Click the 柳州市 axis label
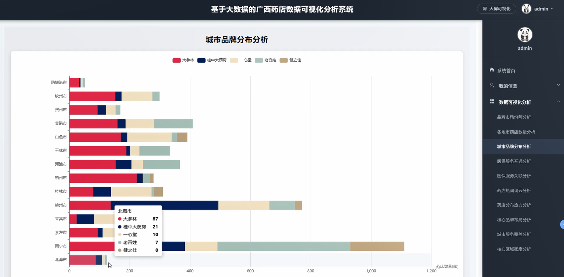 tap(61, 205)
